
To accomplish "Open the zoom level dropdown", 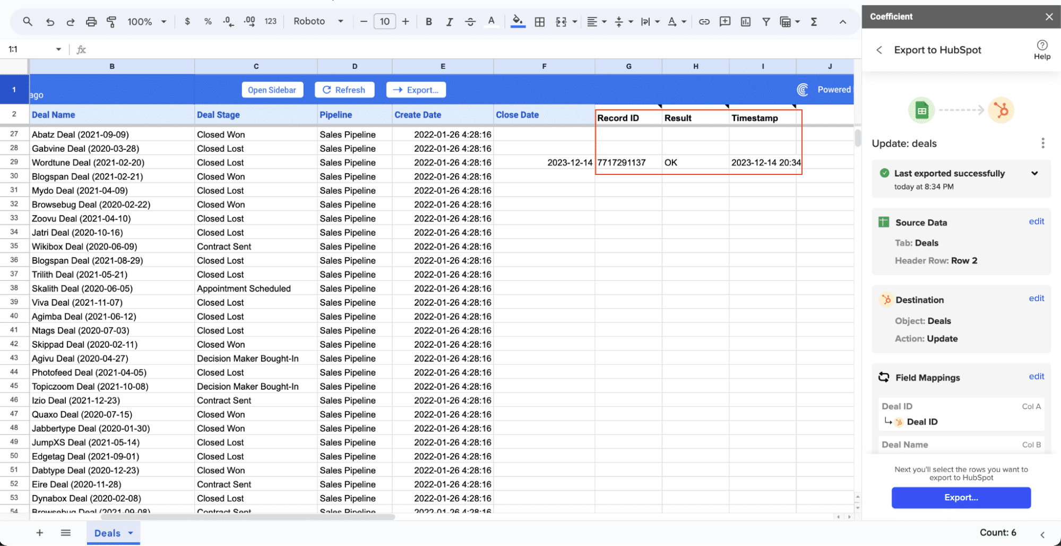I will coord(163,22).
